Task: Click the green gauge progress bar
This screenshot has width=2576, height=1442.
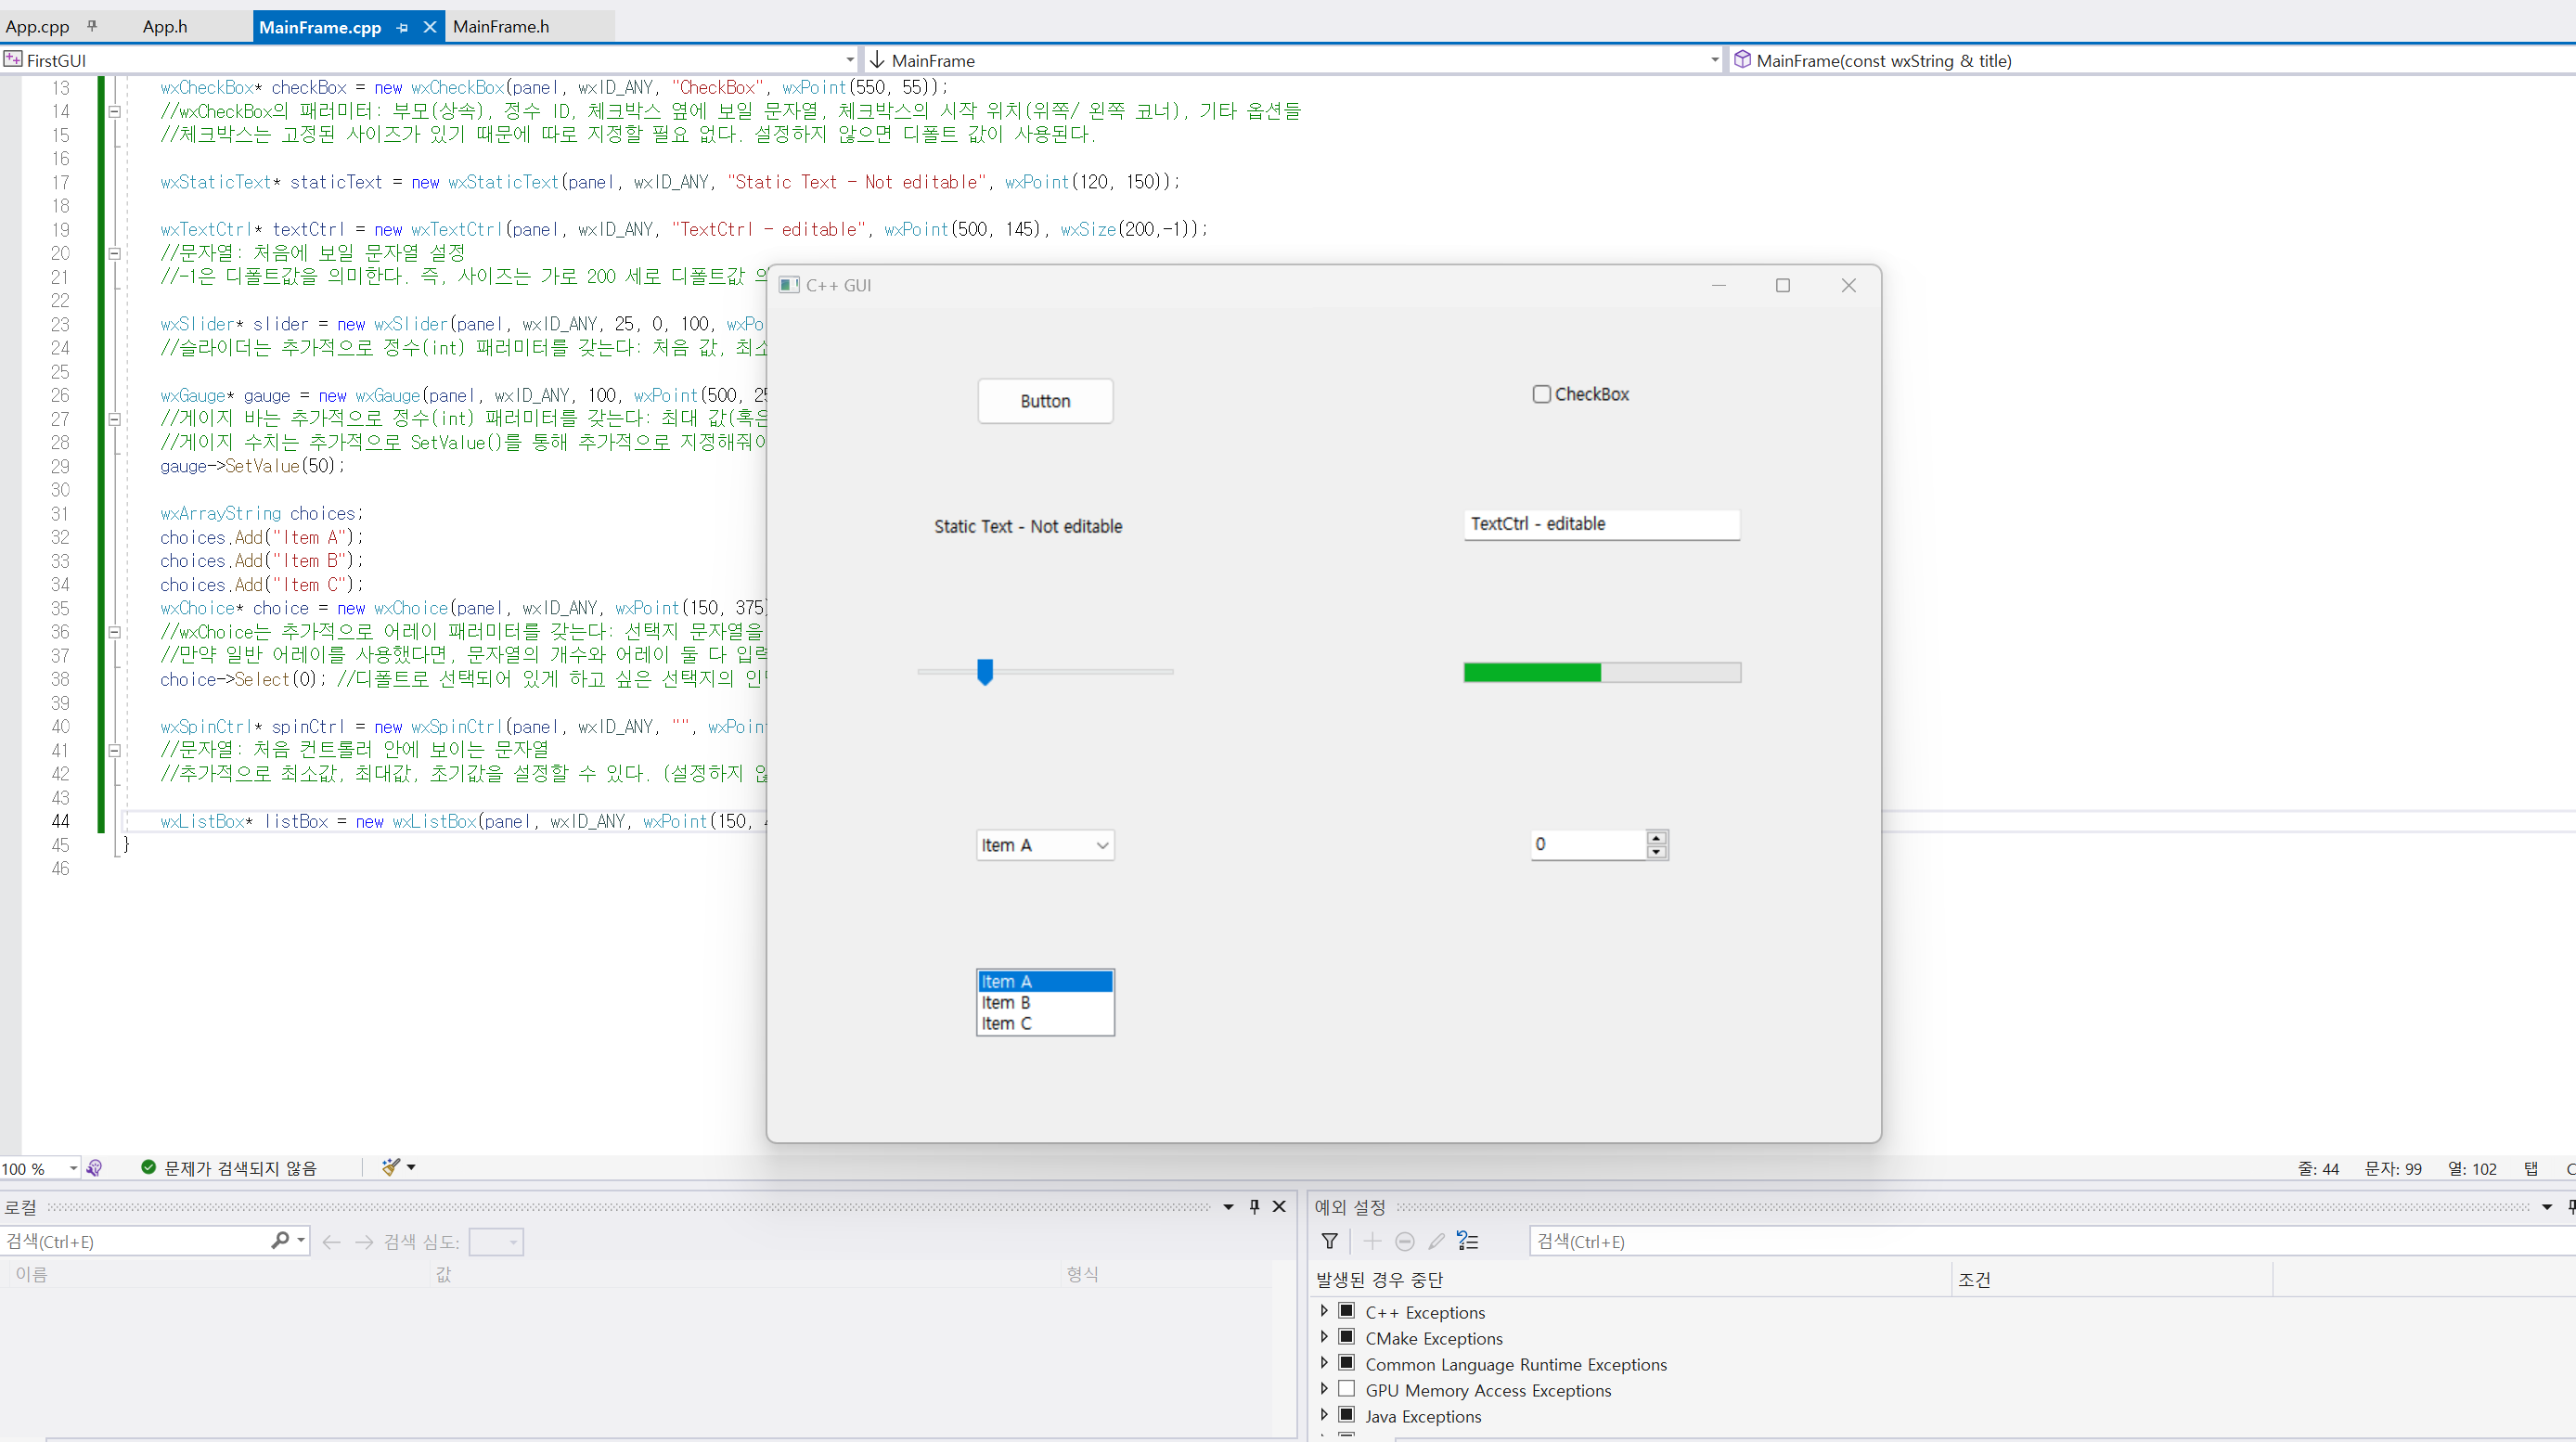Action: tap(1602, 672)
